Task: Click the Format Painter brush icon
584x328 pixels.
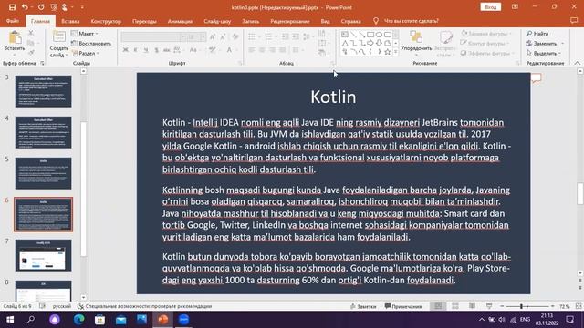Action: (x=31, y=53)
